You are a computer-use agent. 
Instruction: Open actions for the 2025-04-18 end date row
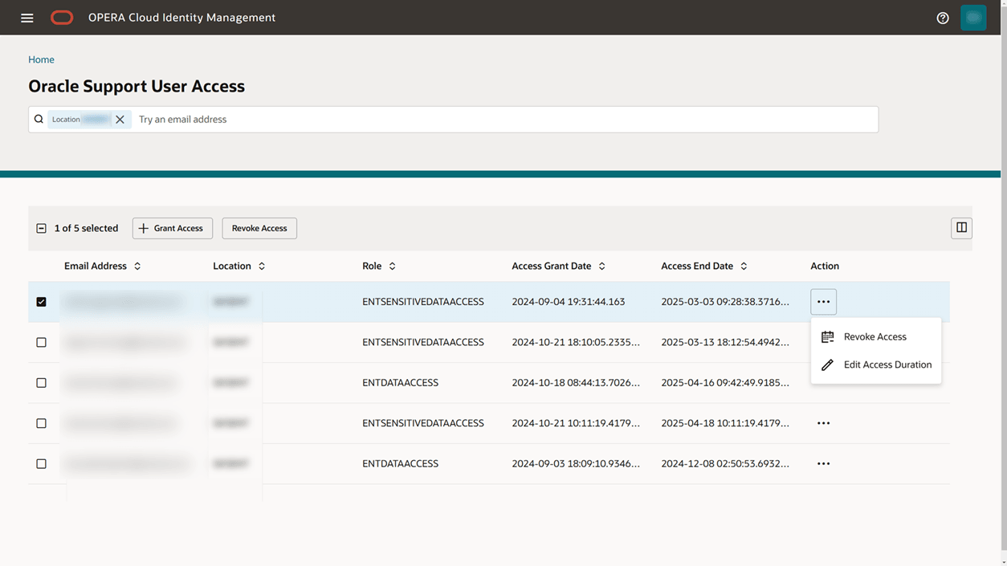pos(823,423)
